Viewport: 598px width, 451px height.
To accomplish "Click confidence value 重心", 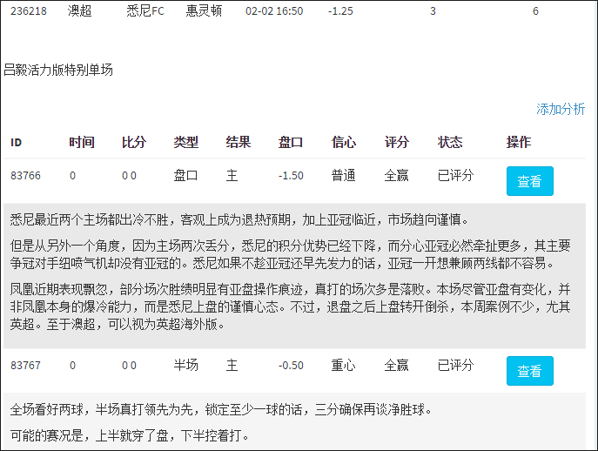I will tap(343, 365).
